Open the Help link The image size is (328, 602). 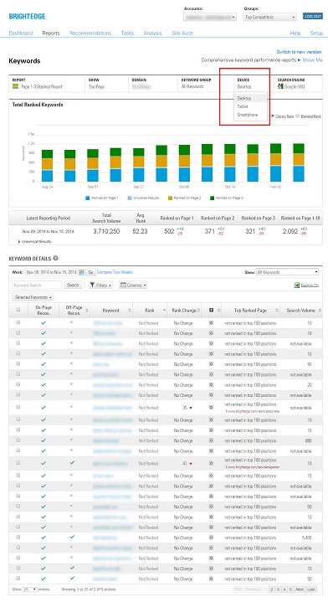pyautogui.click(x=295, y=33)
